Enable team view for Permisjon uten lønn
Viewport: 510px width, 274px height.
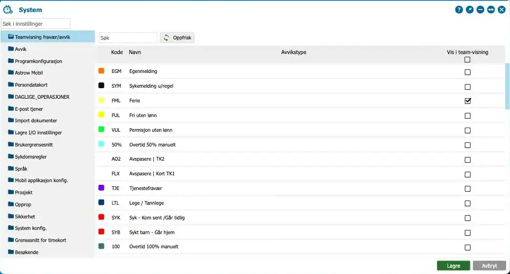[x=467, y=130]
